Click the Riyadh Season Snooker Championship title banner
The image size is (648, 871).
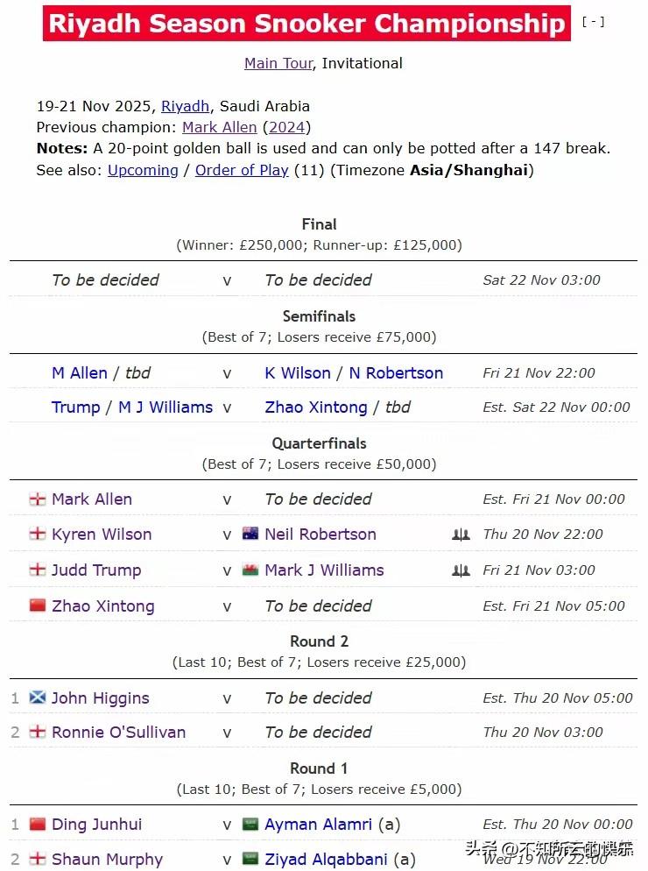click(306, 24)
